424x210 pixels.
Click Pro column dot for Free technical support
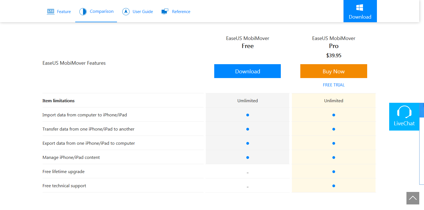(334, 186)
